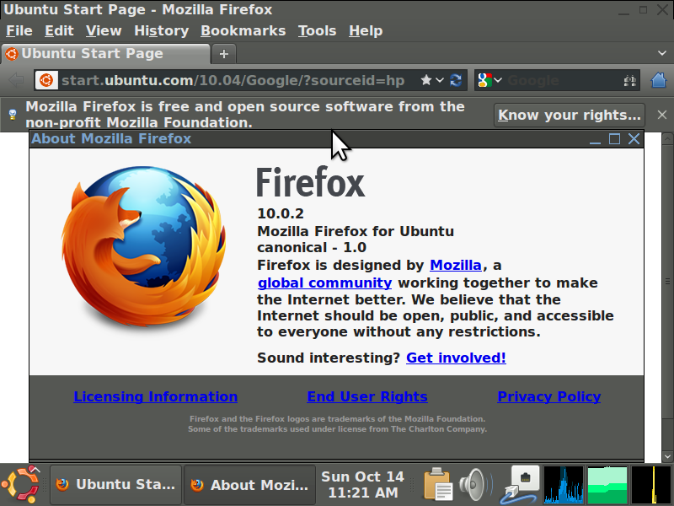Follow the global community link
674x506 pixels.
tap(324, 283)
